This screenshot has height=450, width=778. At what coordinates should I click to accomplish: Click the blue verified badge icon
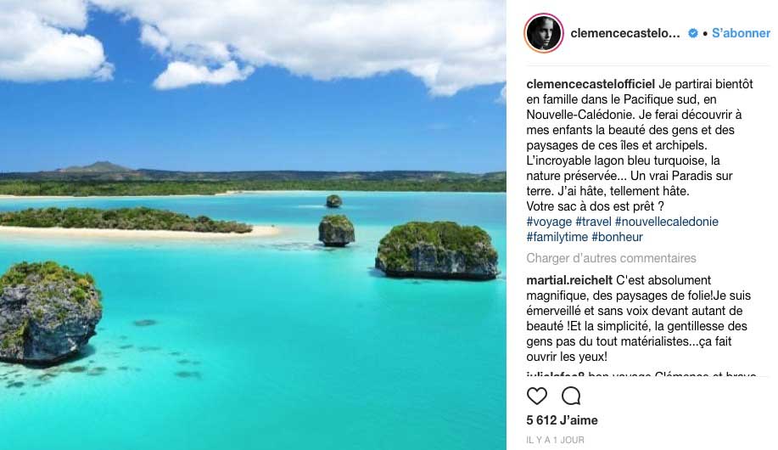pyautogui.click(x=692, y=33)
